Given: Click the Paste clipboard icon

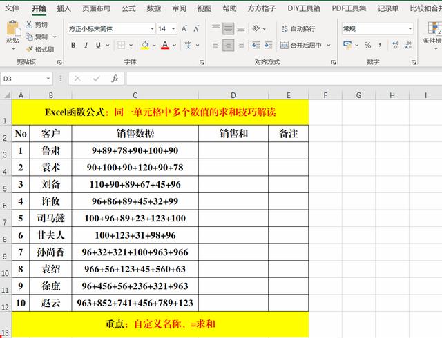Looking at the screenshot, I should coord(13,29).
